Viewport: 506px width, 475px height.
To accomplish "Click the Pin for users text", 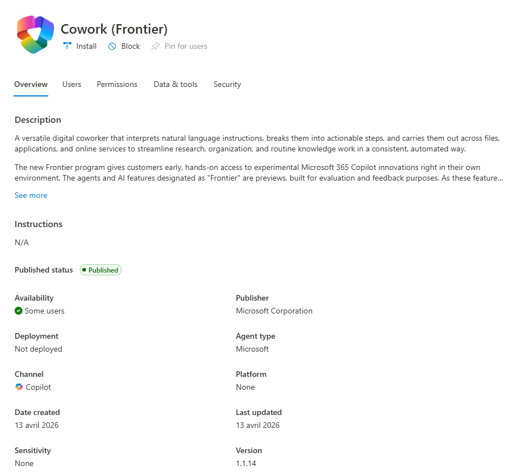I will click(186, 46).
